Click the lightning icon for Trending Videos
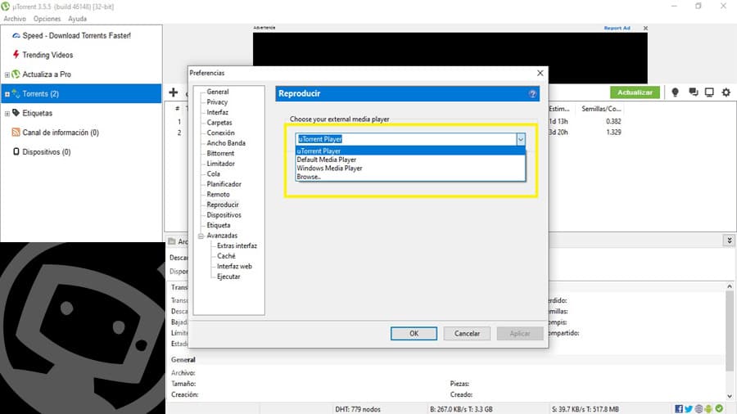The width and height of the screenshot is (737, 414). pyautogui.click(x=16, y=55)
